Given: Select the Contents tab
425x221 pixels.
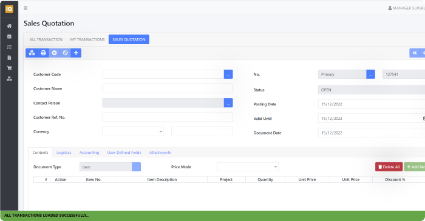Looking at the screenshot, I should pyautogui.click(x=41, y=153).
